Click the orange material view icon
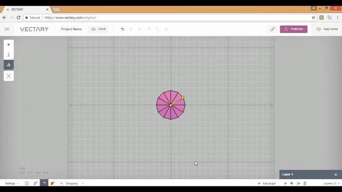Viewport: 342px width, 192px height. pos(52,183)
